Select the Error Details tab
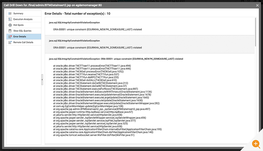The height and width of the screenshot is (151, 263). click(24, 37)
